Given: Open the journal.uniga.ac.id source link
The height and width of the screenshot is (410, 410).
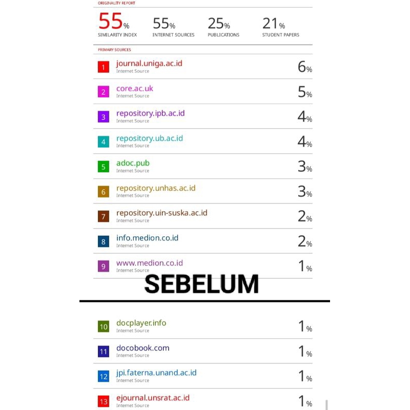Looking at the screenshot, I should [149, 64].
